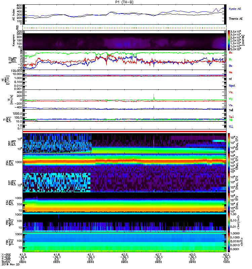The height and width of the screenshot is (269, 252).
Task: Click the solid red status bar above SST ion panel
Action: 124,131
